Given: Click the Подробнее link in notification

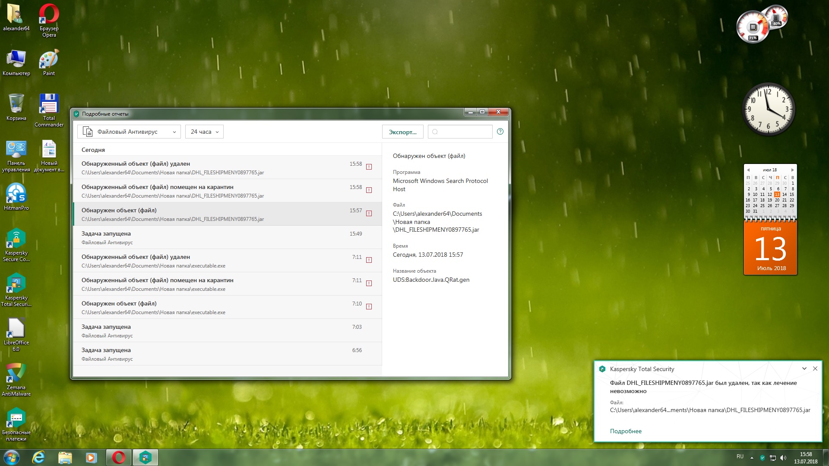Looking at the screenshot, I should (x=625, y=431).
